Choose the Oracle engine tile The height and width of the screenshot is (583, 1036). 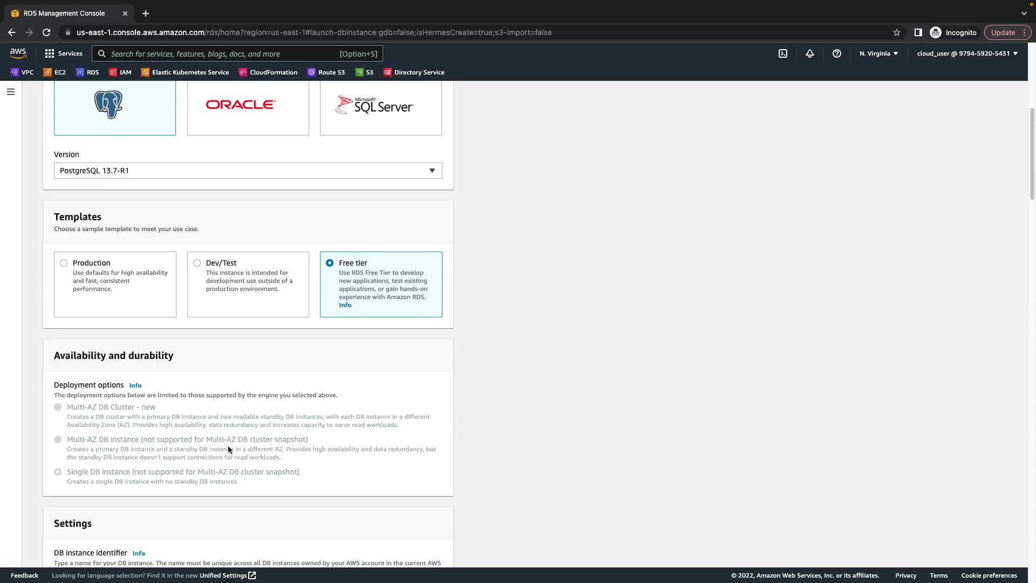pyautogui.click(x=248, y=107)
